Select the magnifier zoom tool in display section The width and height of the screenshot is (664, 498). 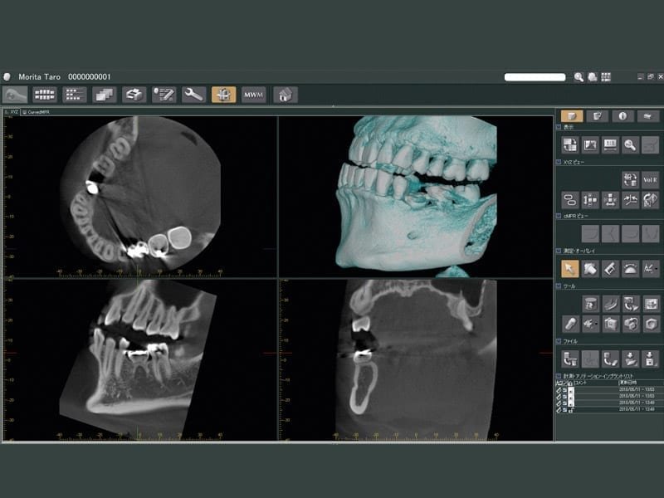pyautogui.click(x=630, y=145)
